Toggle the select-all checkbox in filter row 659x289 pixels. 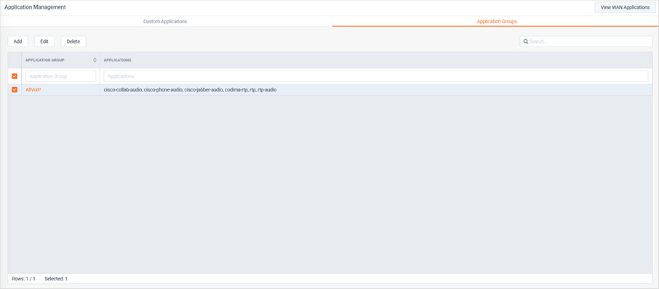[x=15, y=76]
